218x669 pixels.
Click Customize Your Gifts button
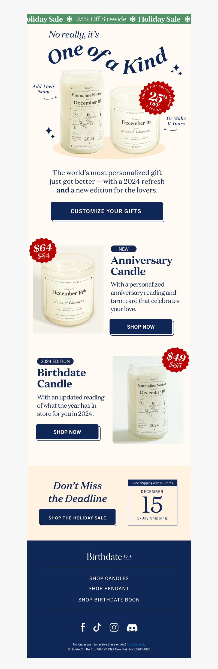click(x=107, y=211)
